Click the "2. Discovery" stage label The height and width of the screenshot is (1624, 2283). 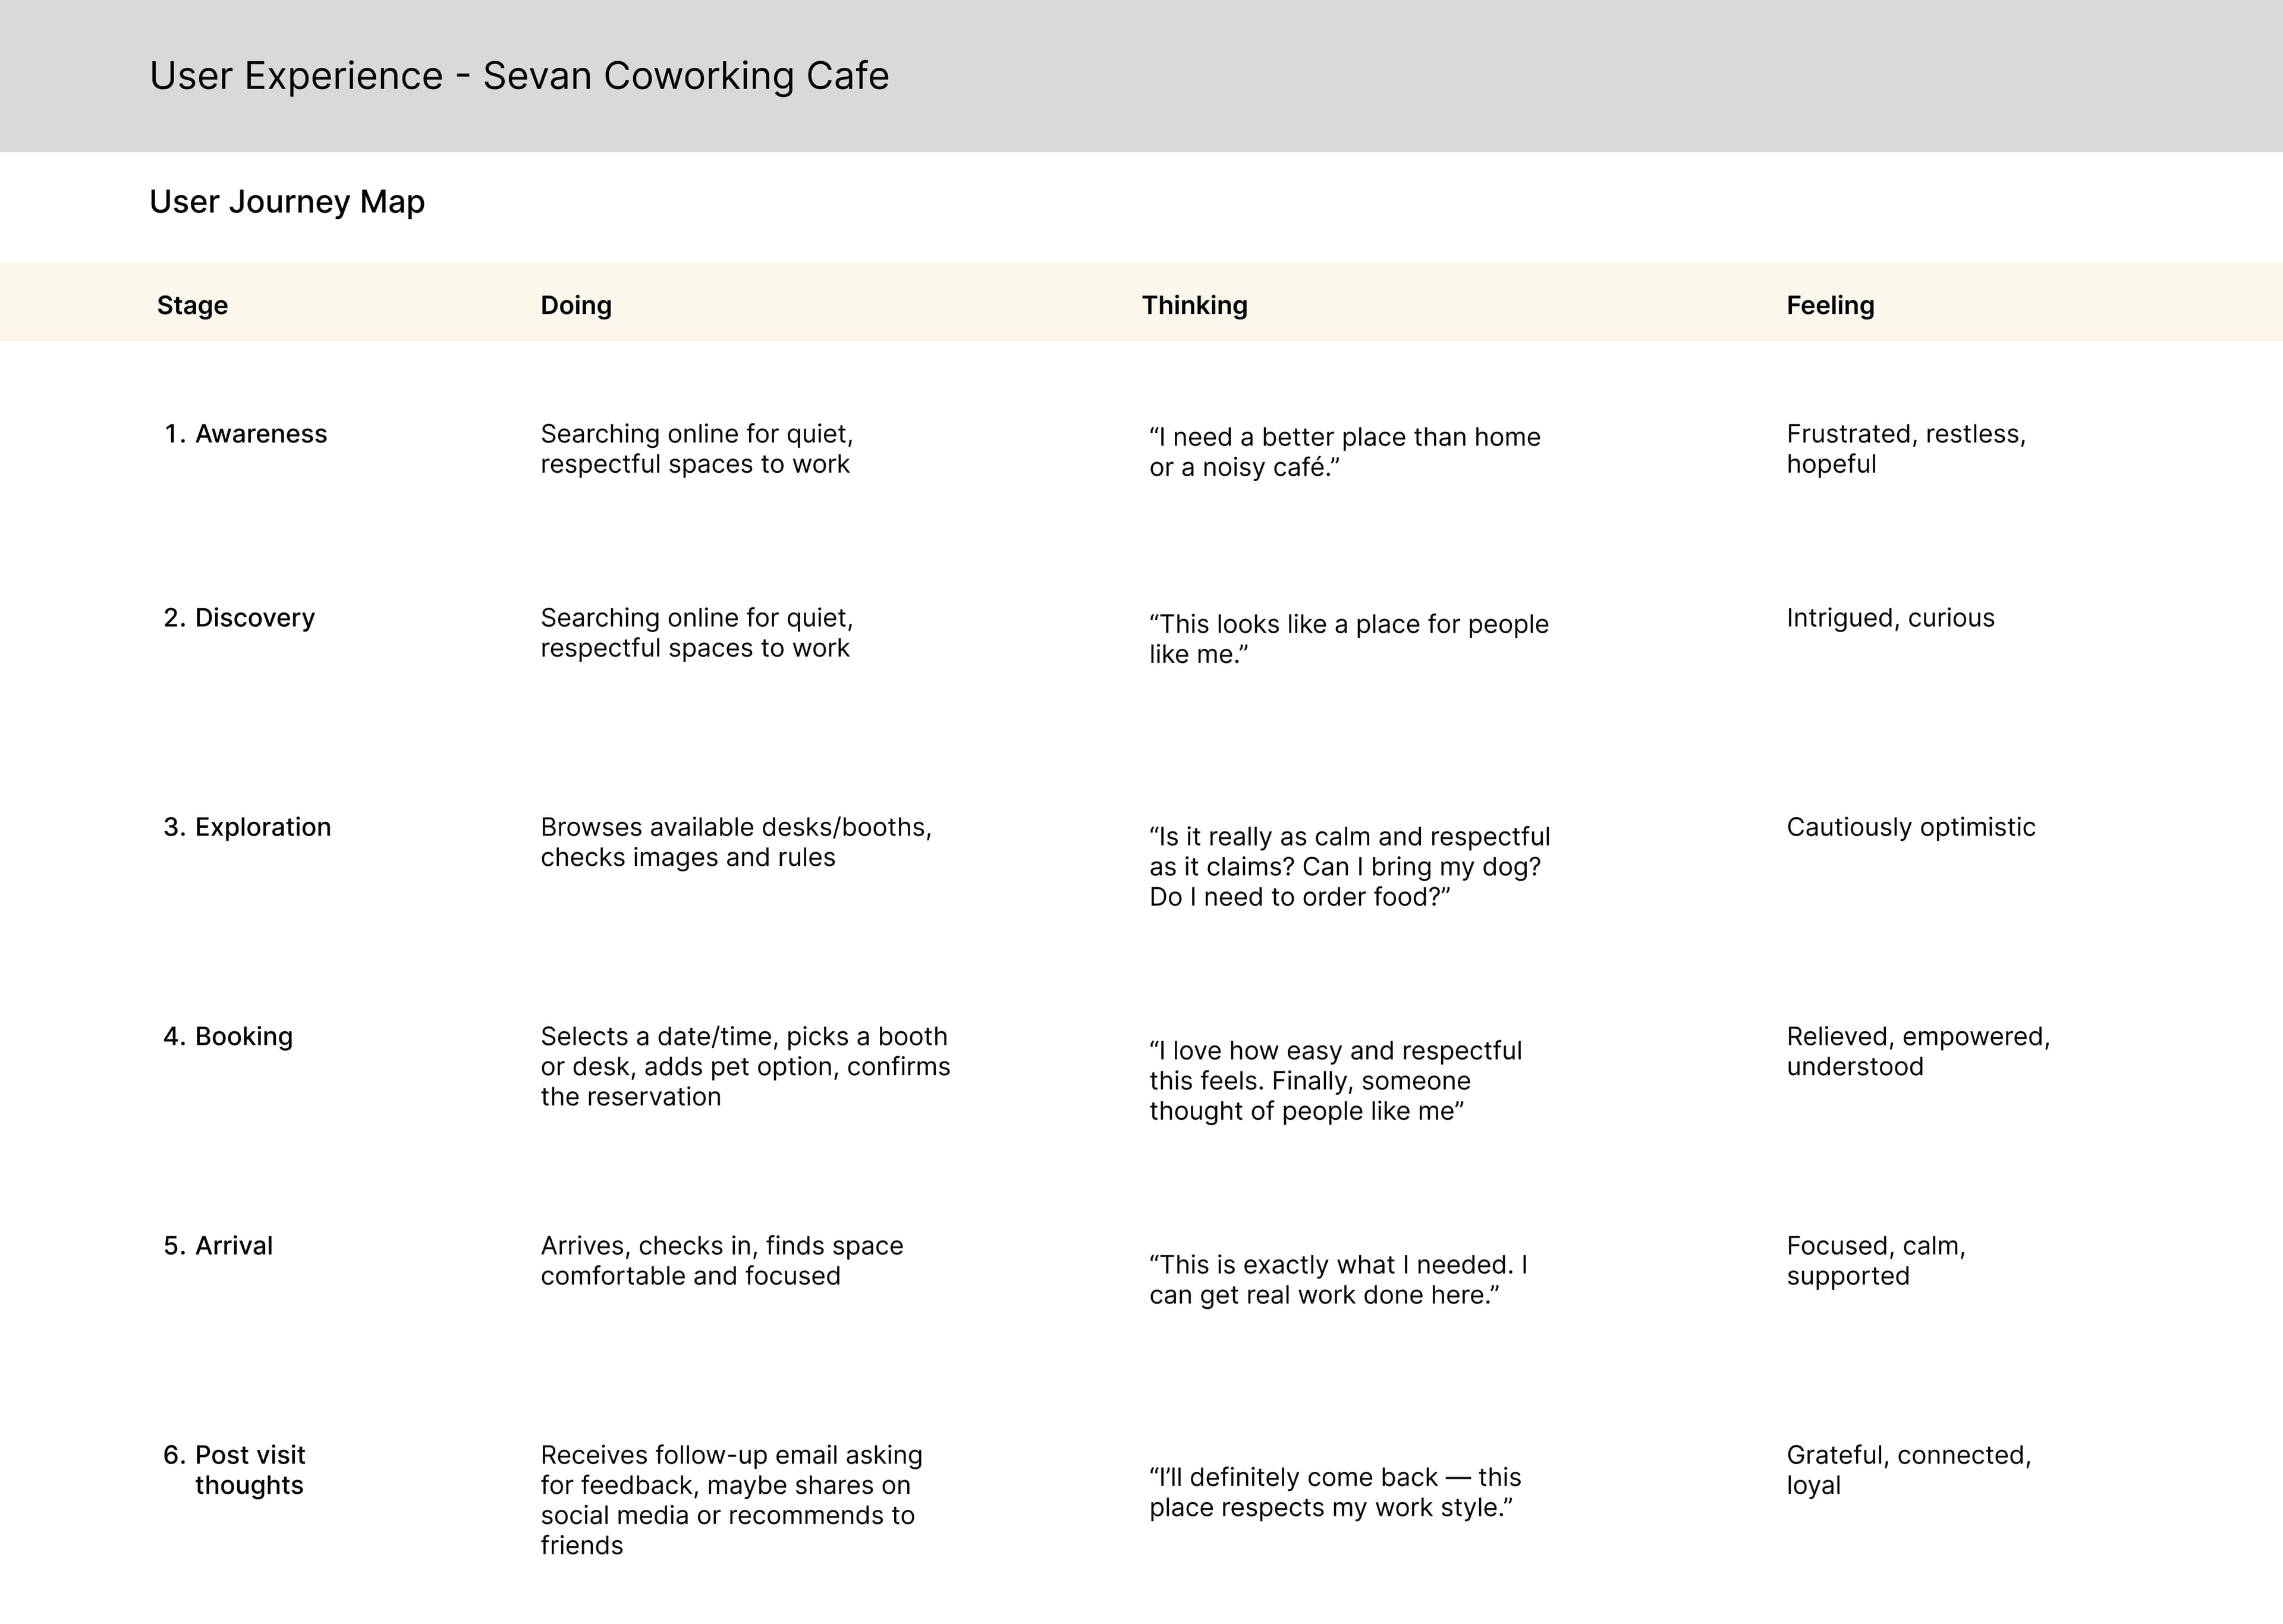click(x=239, y=618)
